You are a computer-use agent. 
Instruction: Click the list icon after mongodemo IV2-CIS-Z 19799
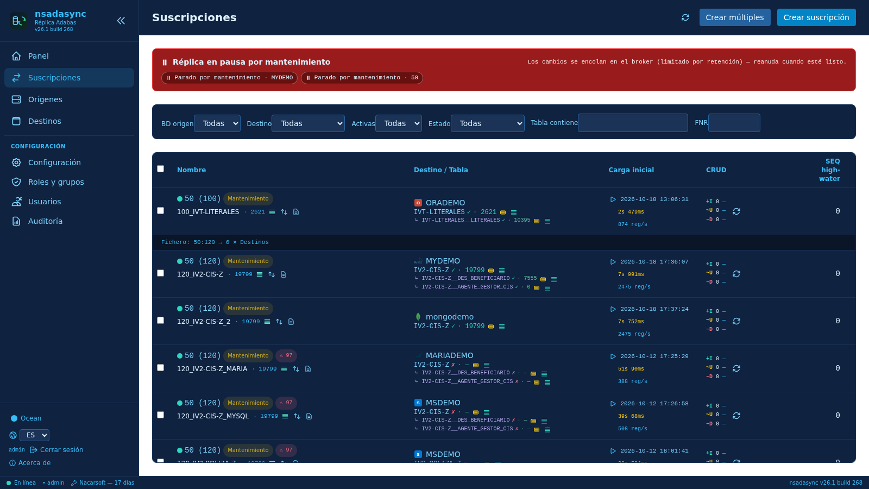tap(502, 327)
